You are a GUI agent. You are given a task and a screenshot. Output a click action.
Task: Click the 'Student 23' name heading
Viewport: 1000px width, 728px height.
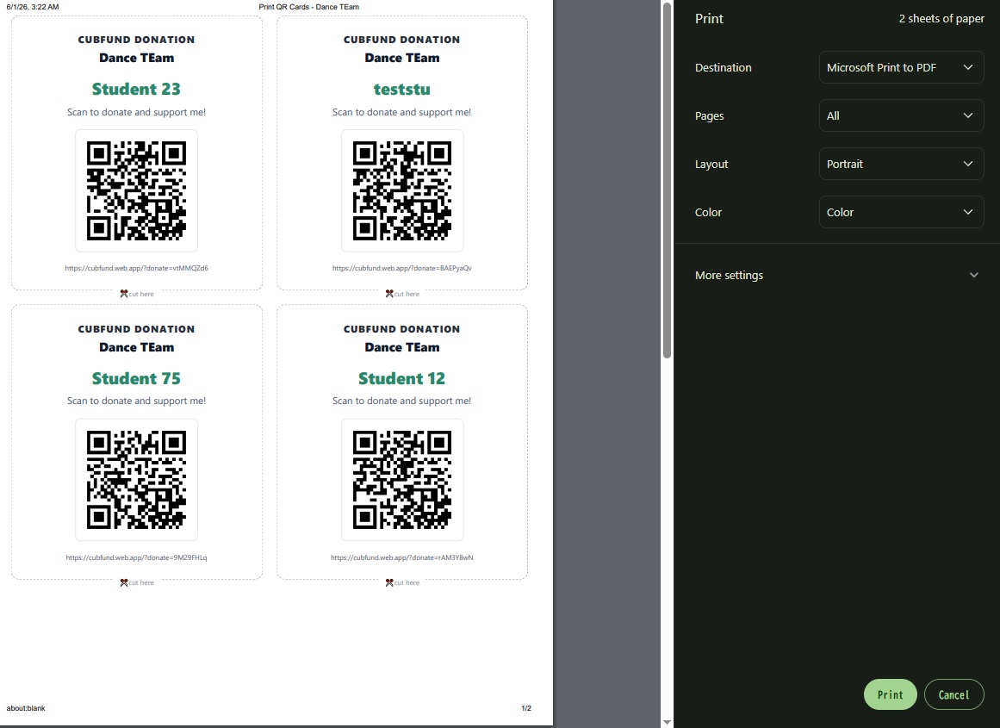(x=136, y=89)
